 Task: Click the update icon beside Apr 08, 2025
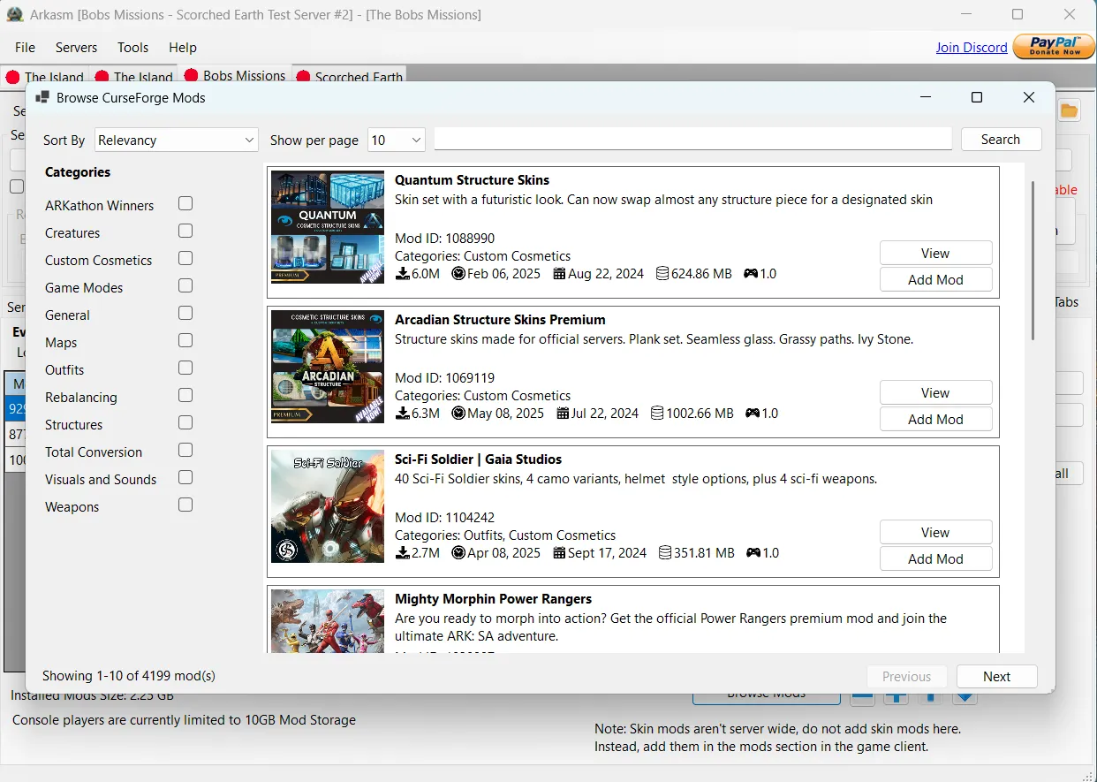click(458, 553)
